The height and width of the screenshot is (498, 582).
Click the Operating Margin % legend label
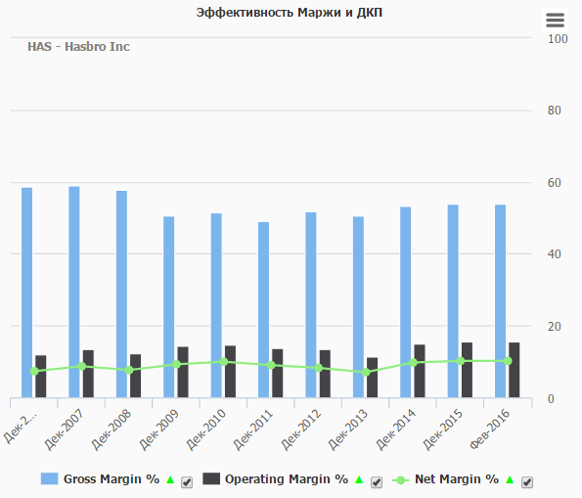pos(287,479)
